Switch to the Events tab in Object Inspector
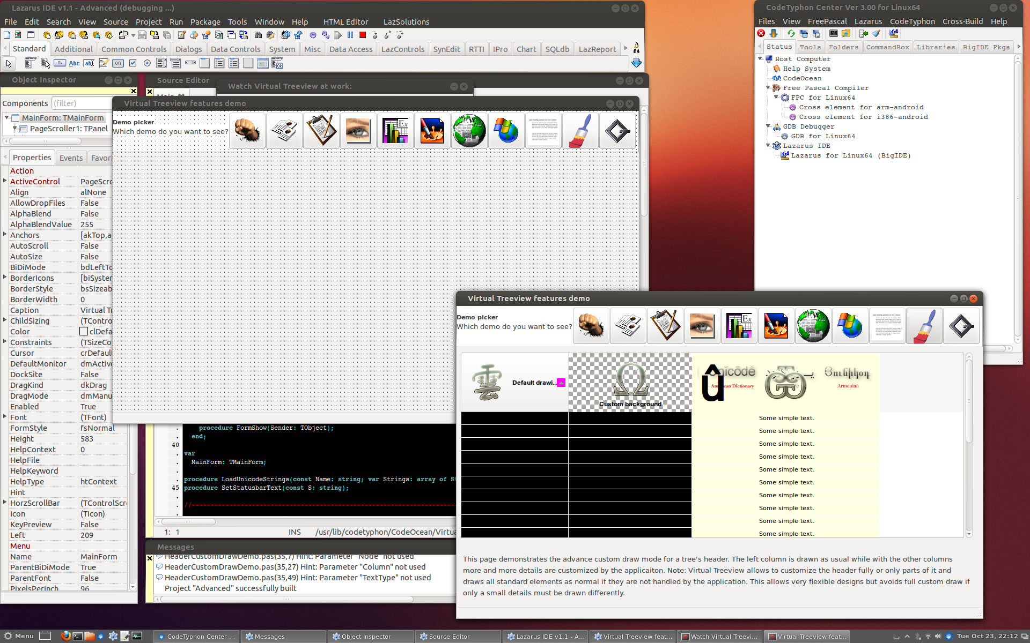The width and height of the screenshot is (1030, 643). tap(71, 158)
